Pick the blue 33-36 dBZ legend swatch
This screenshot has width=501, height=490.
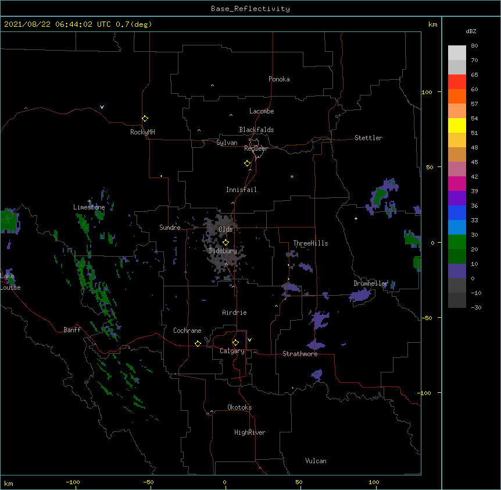(457, 212)
